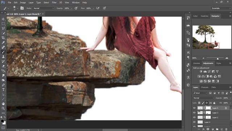
Task: Open layer style fx menu
Action: tap(203, 130)
